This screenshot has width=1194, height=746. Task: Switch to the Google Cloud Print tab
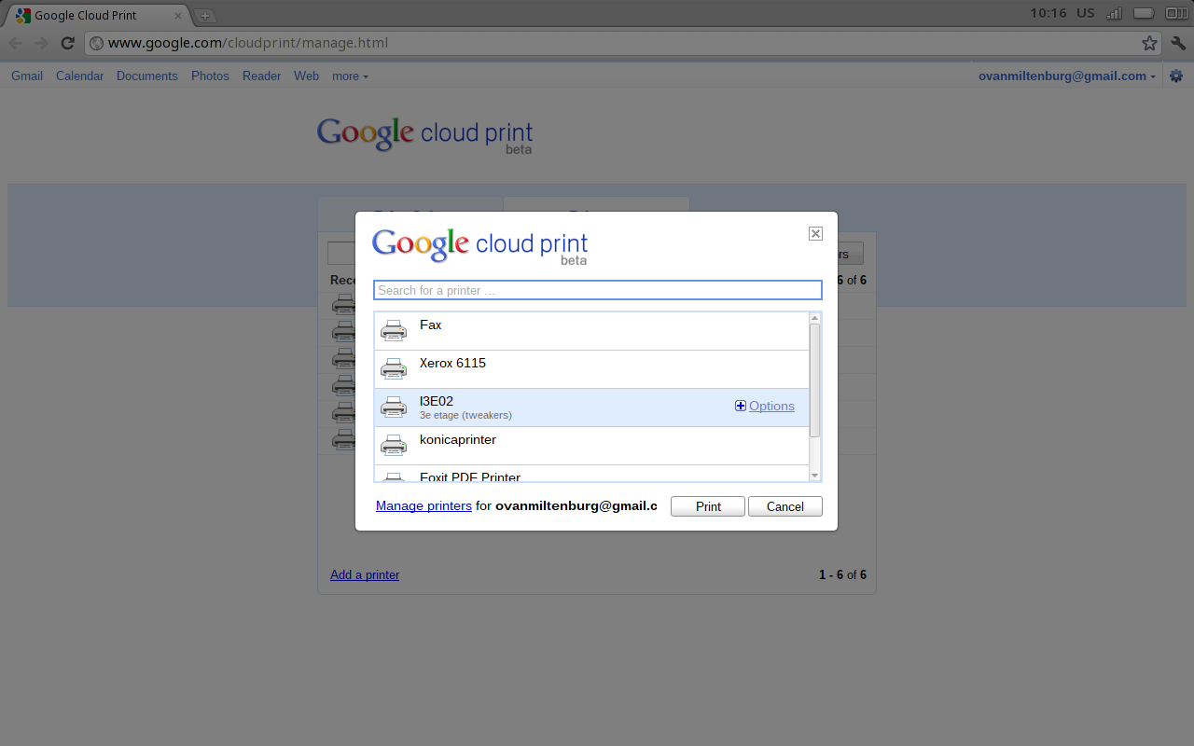point(97,16)
